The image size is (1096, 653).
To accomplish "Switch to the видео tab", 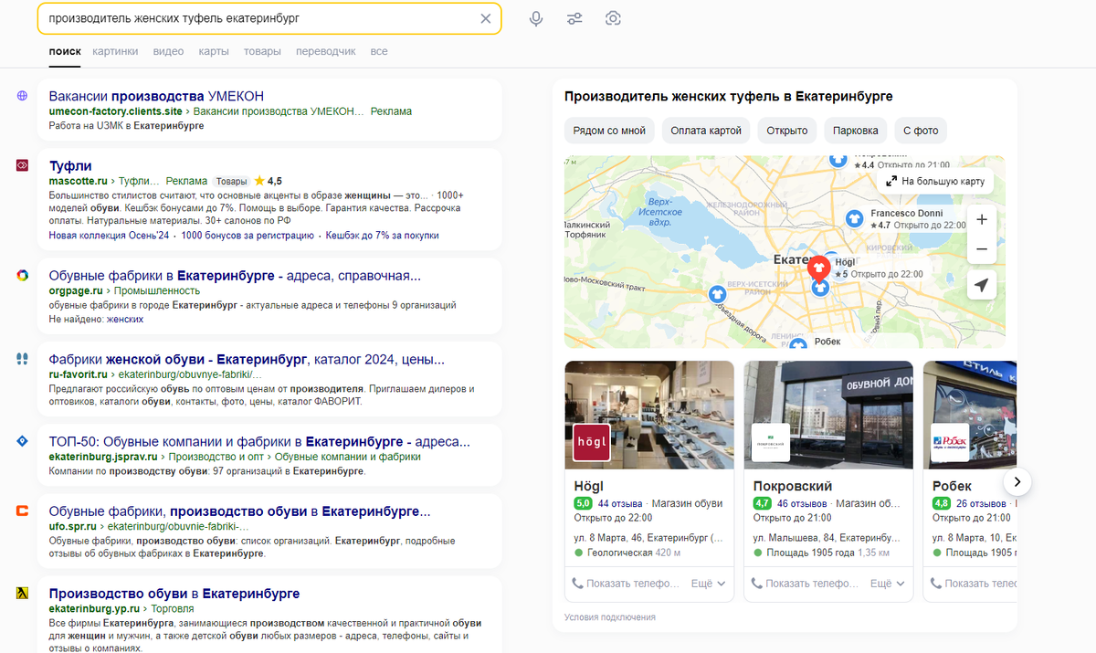I will [x=168, y=52].
